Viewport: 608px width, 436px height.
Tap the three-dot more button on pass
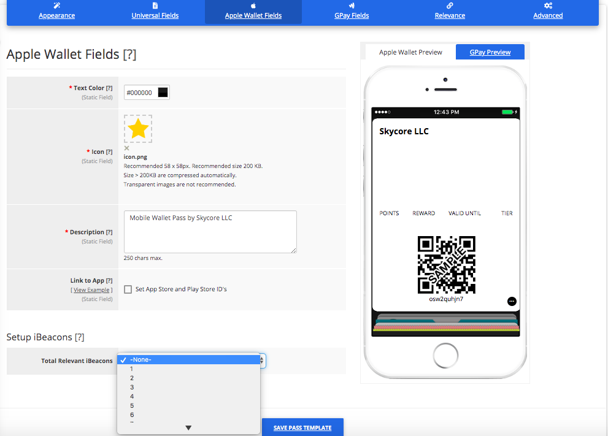pos(512,301)
